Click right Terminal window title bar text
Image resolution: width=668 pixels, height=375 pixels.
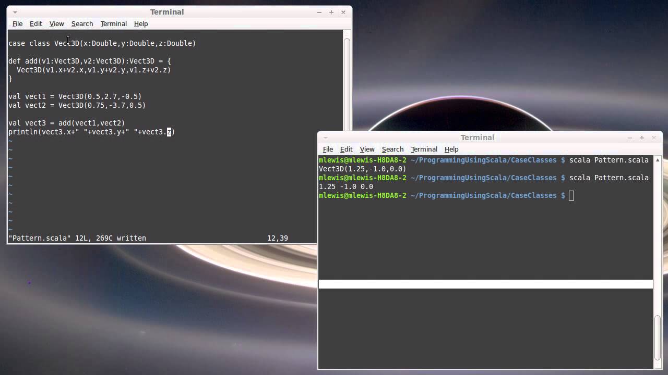click(x=478, y=137)
